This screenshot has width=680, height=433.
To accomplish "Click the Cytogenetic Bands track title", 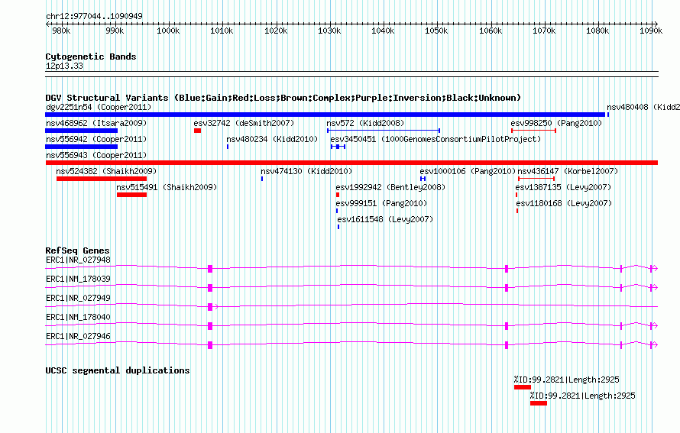I will (x=91, y=57).
